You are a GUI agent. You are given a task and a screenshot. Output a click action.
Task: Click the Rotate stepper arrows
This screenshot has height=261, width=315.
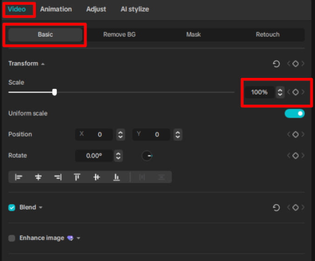click(118, 156)
